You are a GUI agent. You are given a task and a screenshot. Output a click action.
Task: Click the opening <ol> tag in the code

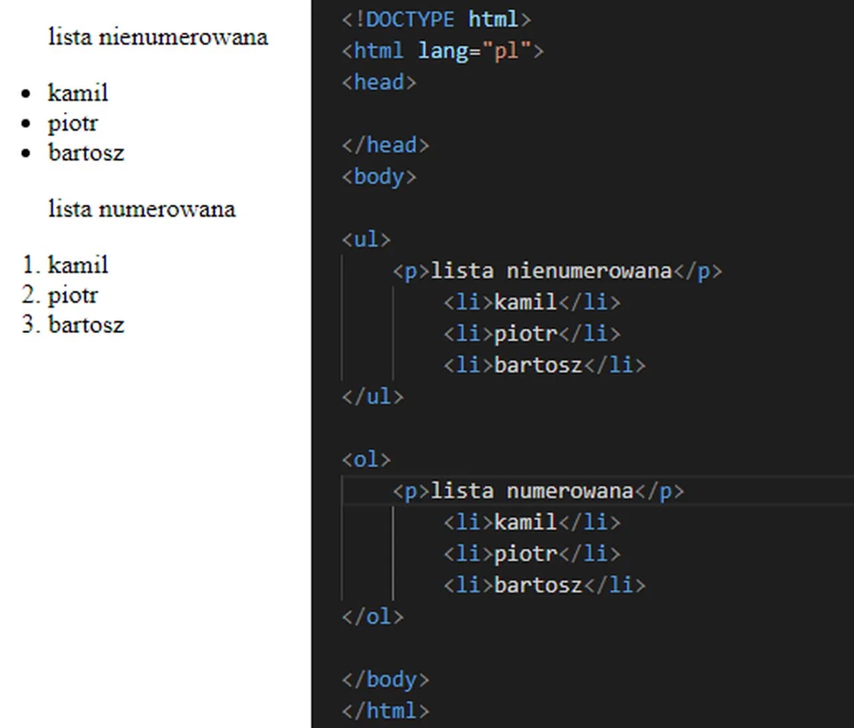(x=366, y=459)
